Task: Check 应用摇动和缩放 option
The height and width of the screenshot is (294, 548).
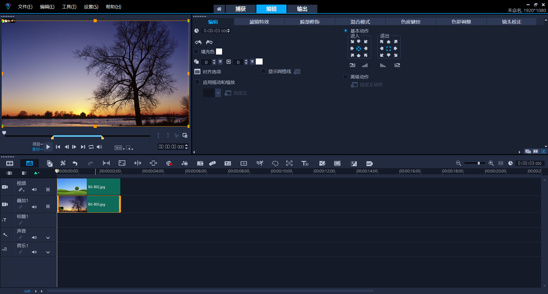Action: (197, 82)
